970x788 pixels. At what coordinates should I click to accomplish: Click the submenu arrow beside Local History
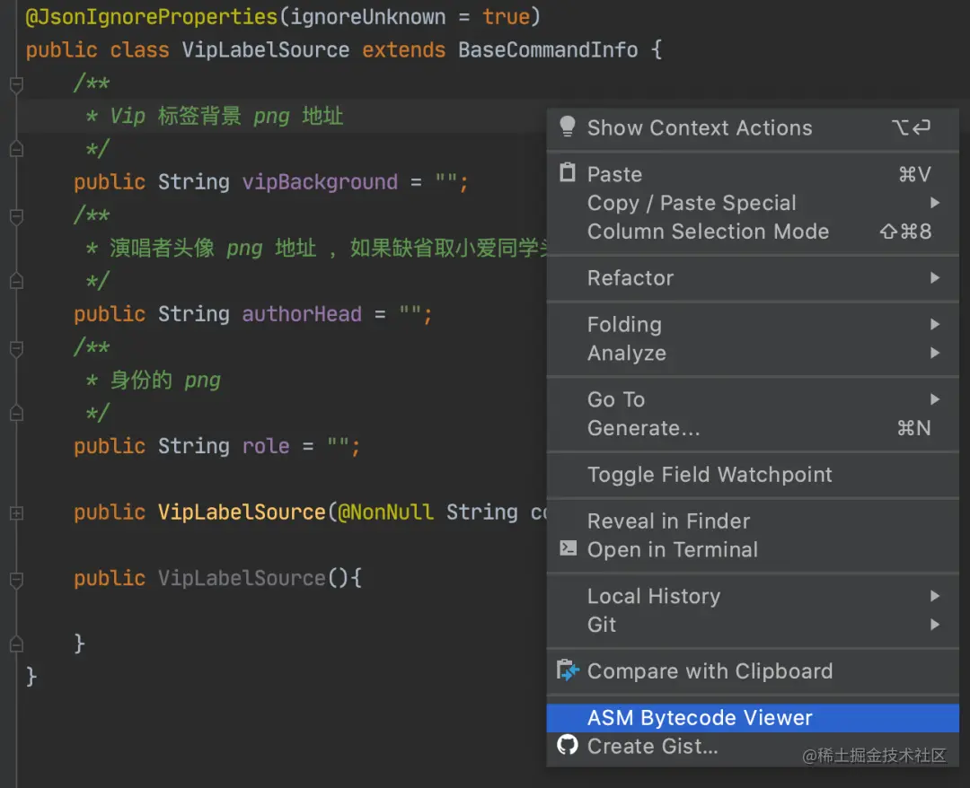click(935, 596)
